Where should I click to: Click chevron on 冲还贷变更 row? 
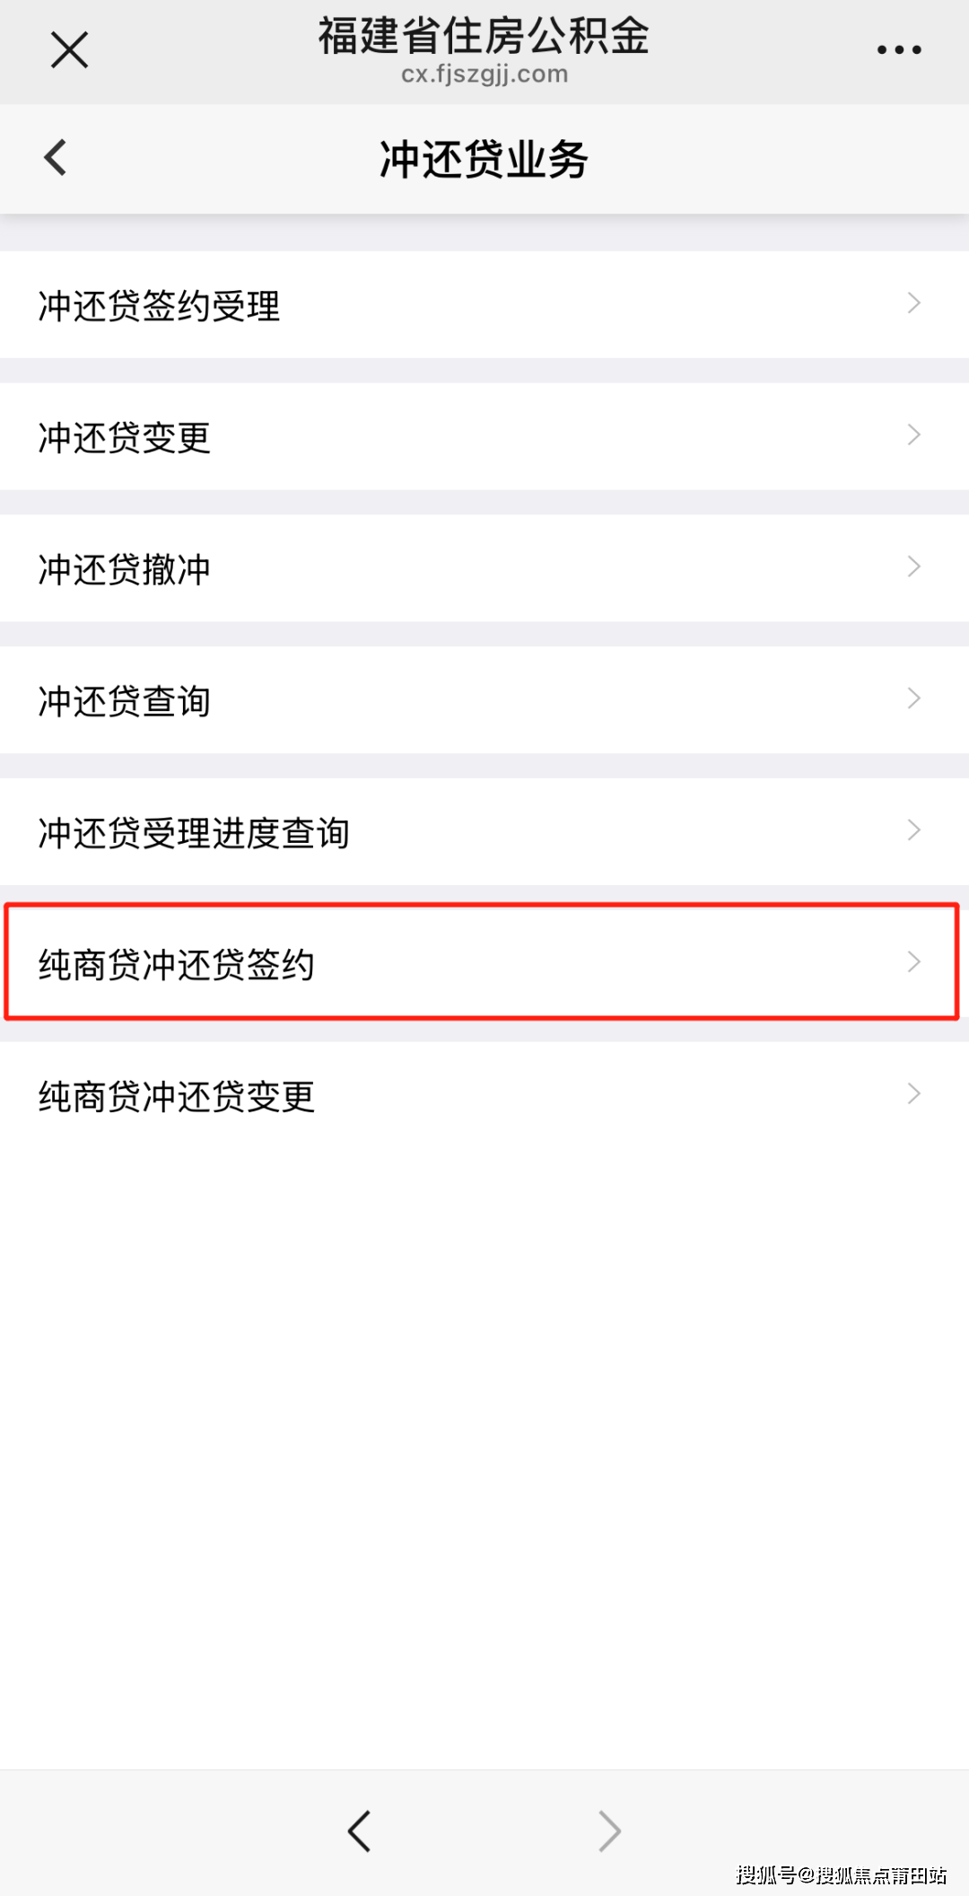[913, 435]
